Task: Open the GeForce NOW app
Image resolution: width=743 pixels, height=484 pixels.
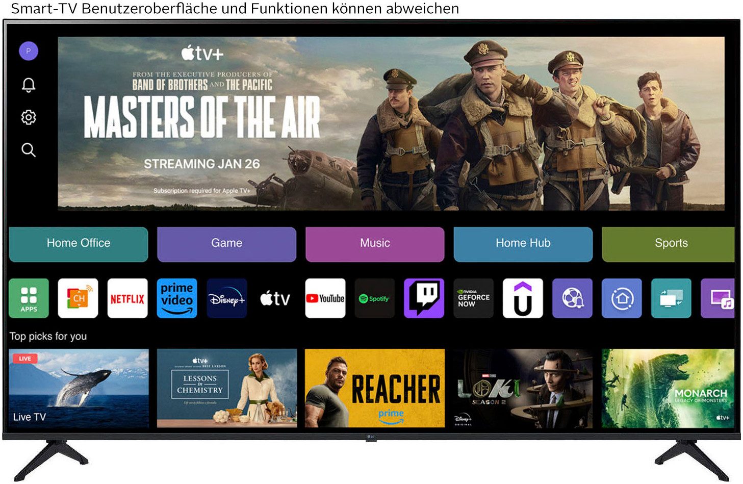Action: click(473, 298)
